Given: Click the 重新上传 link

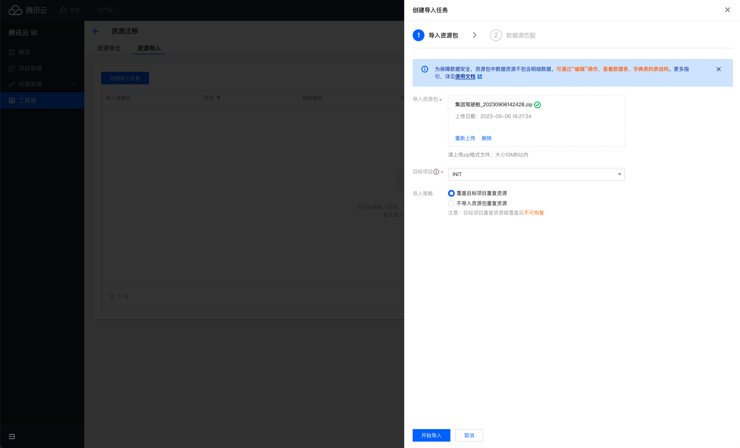Looking at the screenshot, I should (x=465, y=138).
